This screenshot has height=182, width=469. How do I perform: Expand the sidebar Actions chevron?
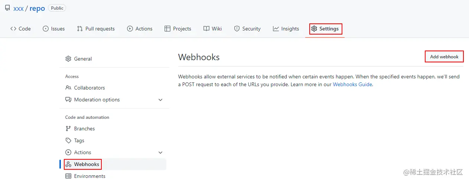(x=160, y=152)
